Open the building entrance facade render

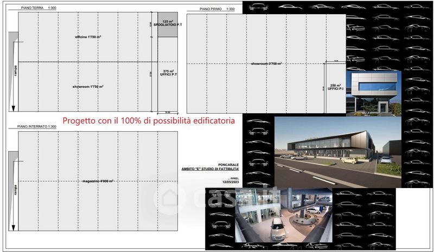pyautogui.click(x=373, y=94)
